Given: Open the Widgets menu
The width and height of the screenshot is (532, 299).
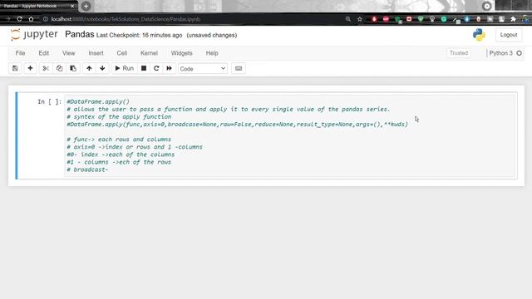Looking at the screenshot, I should tap(182, 53).
